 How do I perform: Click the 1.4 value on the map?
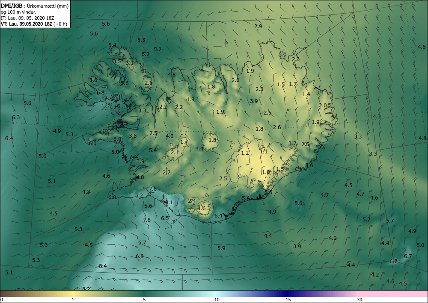(306, 94)
